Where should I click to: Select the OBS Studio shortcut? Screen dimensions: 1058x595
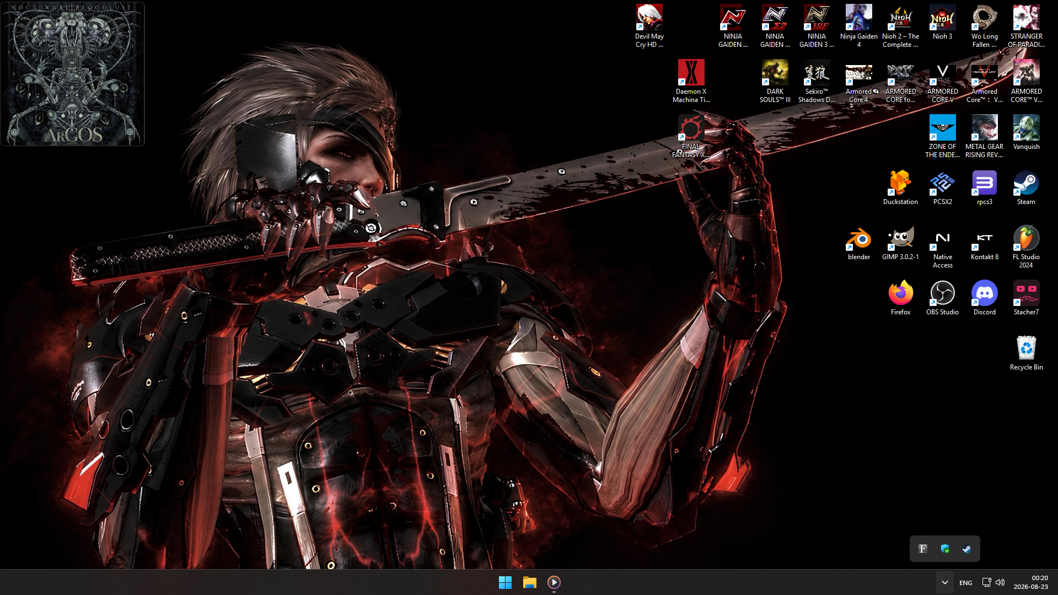pyautogui.click(x=942, y=298)
